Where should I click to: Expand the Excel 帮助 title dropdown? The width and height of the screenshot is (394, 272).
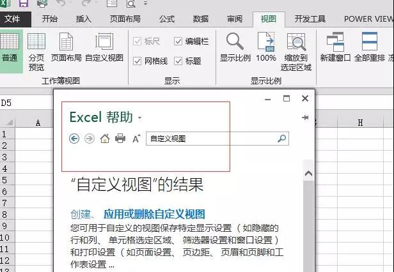click(x=139, y=117)
